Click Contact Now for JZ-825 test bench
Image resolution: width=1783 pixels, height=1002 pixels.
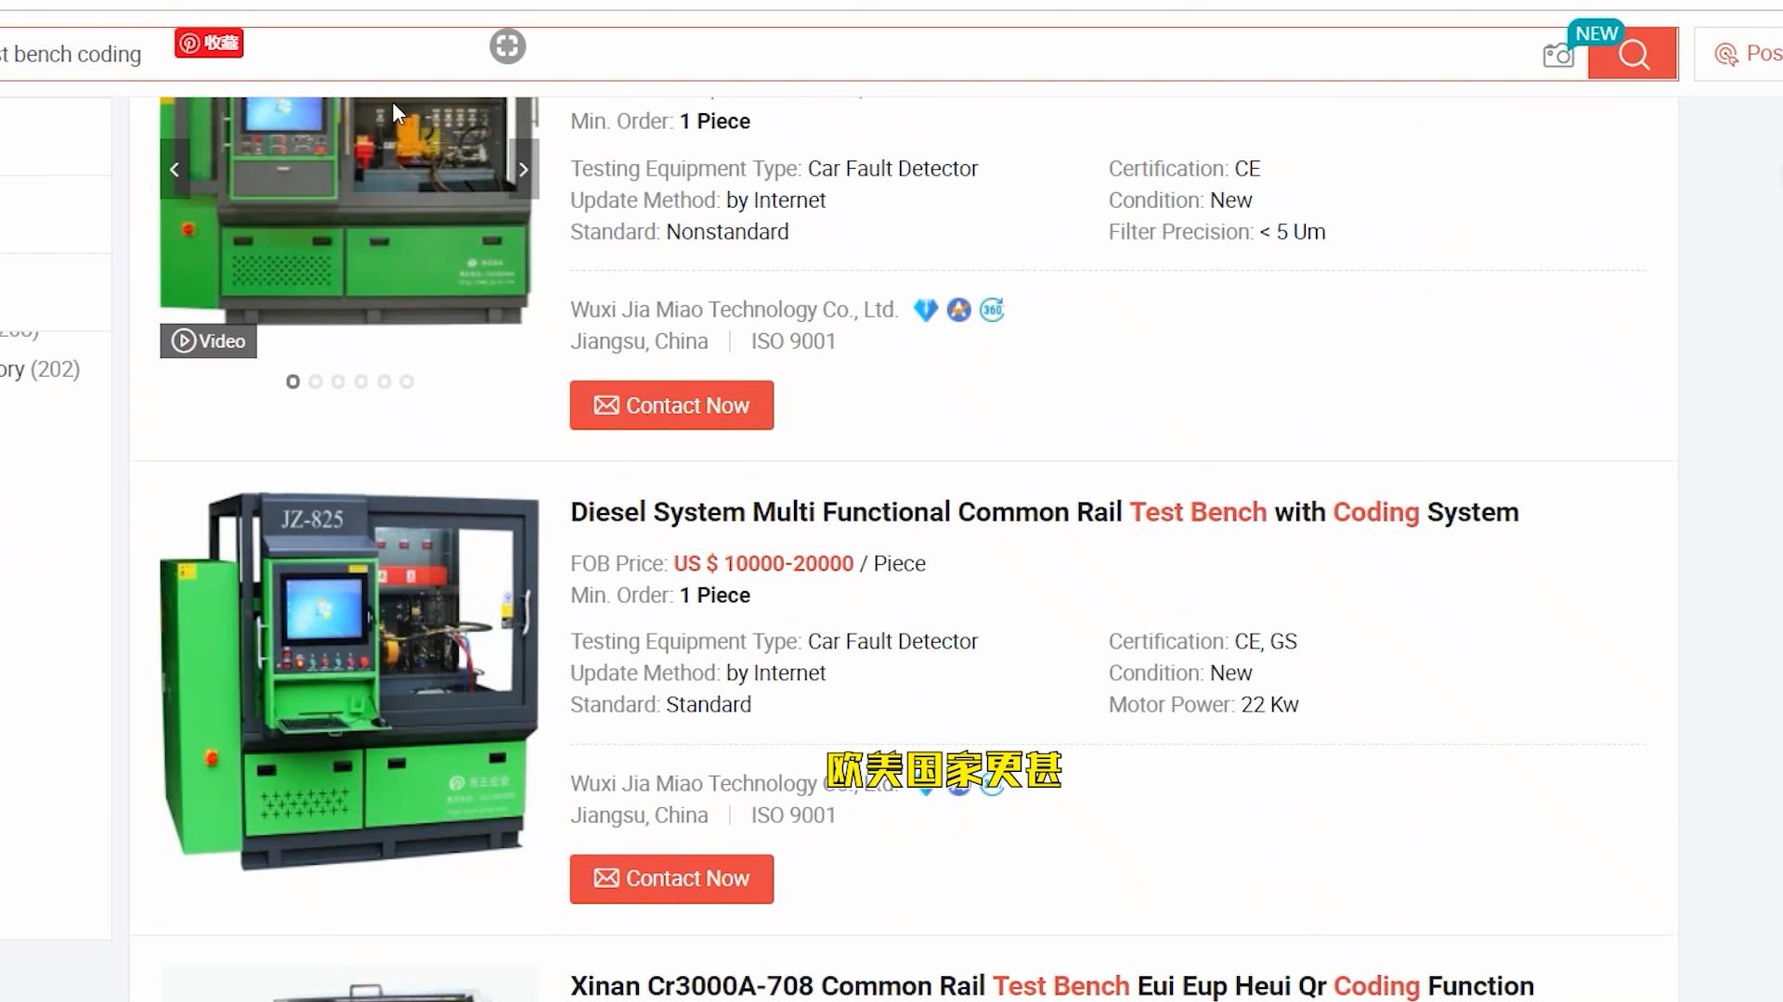point(671,879)
